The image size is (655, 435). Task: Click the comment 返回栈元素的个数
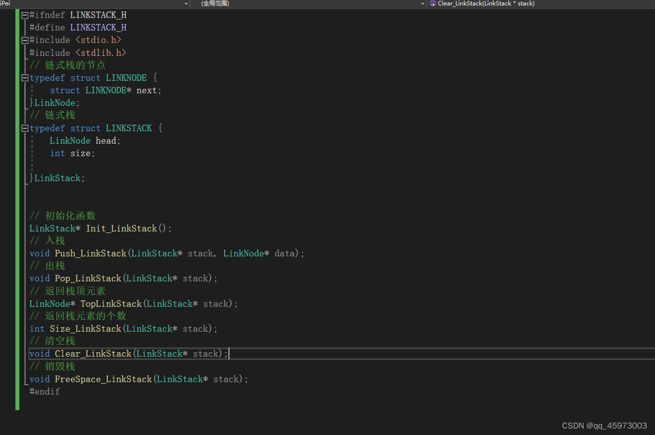click(x=78, y=316)
